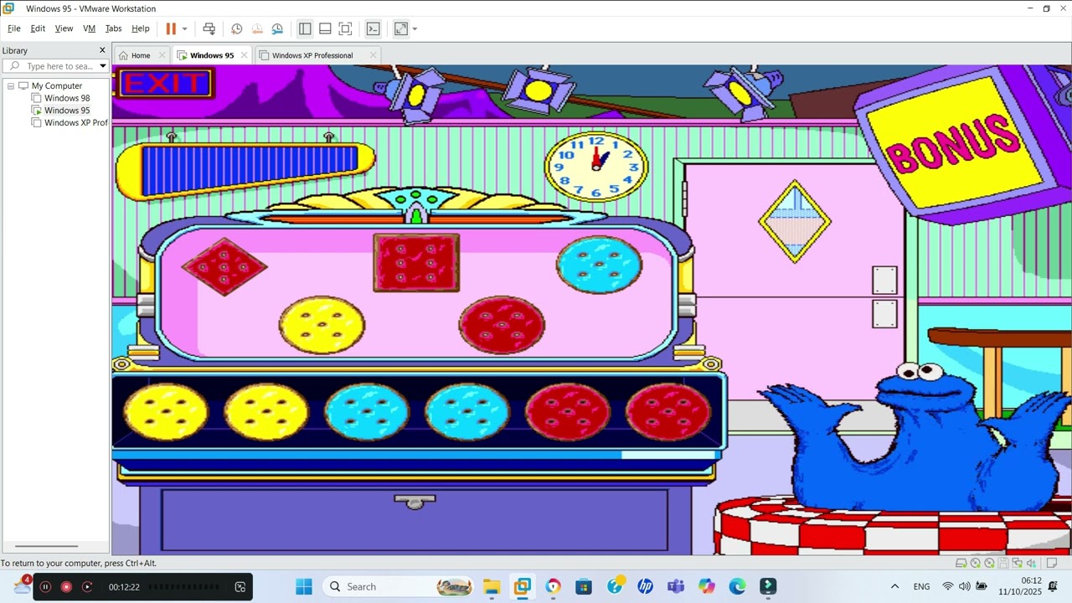Open Microsoft Edge from the taskbar
This screenshot has height=603, width=1072.
(x=737, y=586)
